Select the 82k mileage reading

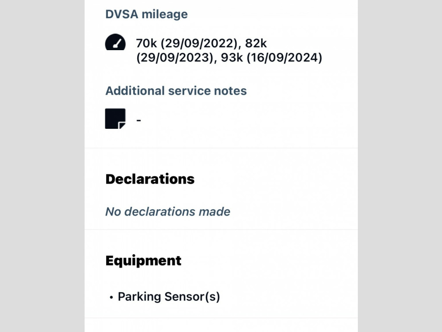tap(259, 43)
